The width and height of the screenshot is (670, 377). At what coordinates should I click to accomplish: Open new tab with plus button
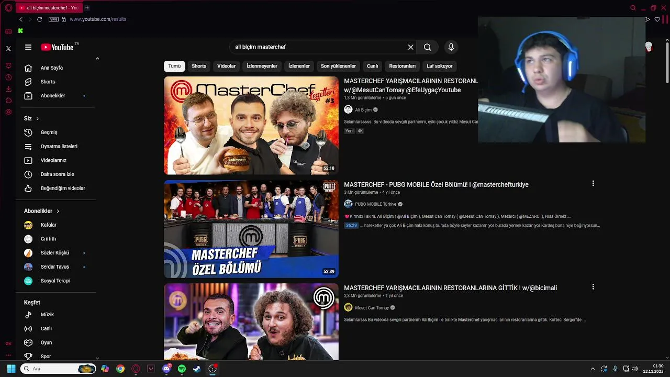point(87,8)
